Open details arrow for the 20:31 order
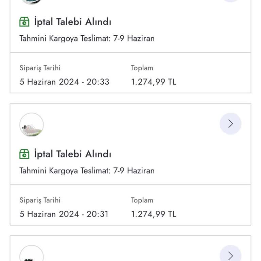Viewport: 261px width, 261px height. (230, 124)
